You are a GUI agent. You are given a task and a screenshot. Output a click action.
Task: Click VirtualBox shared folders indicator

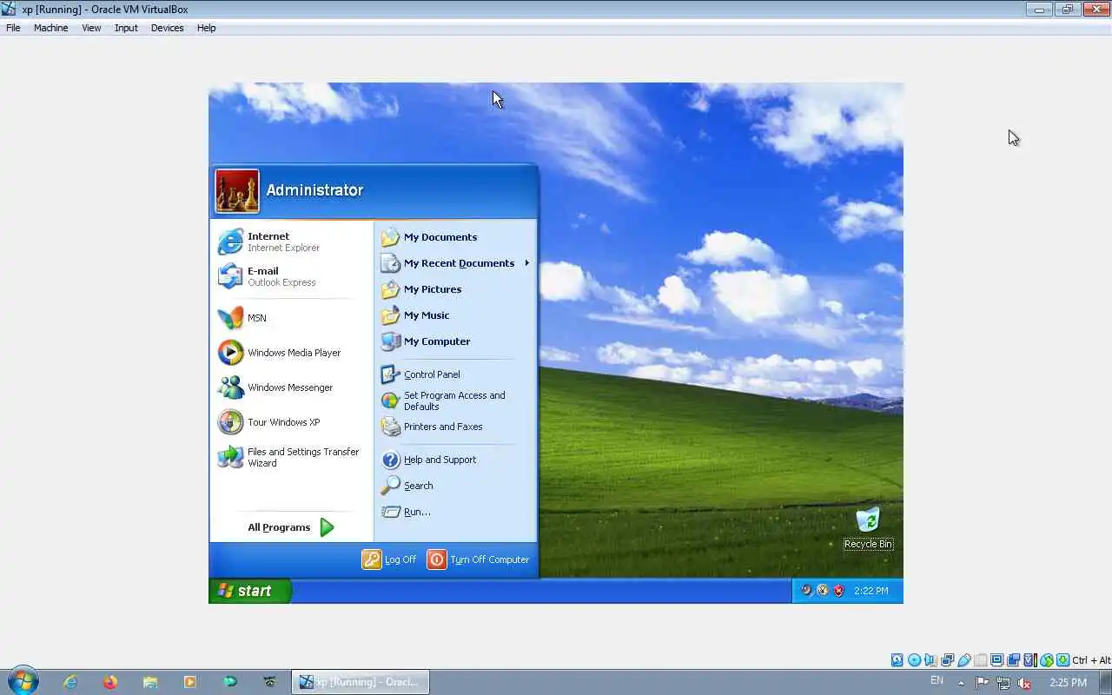pos(981,660)
